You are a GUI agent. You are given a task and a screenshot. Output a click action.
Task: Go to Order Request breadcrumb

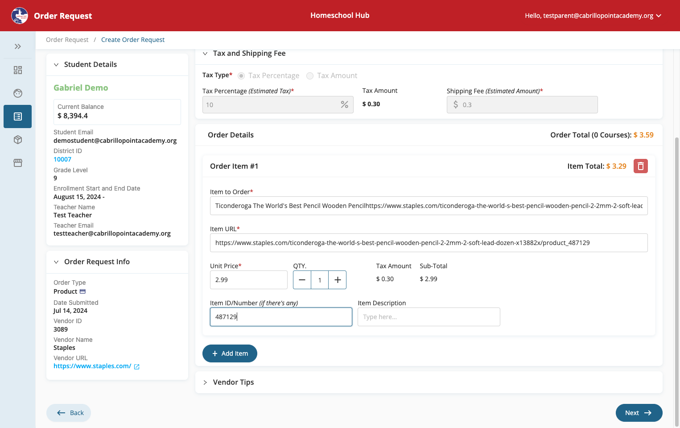point(67,40)
